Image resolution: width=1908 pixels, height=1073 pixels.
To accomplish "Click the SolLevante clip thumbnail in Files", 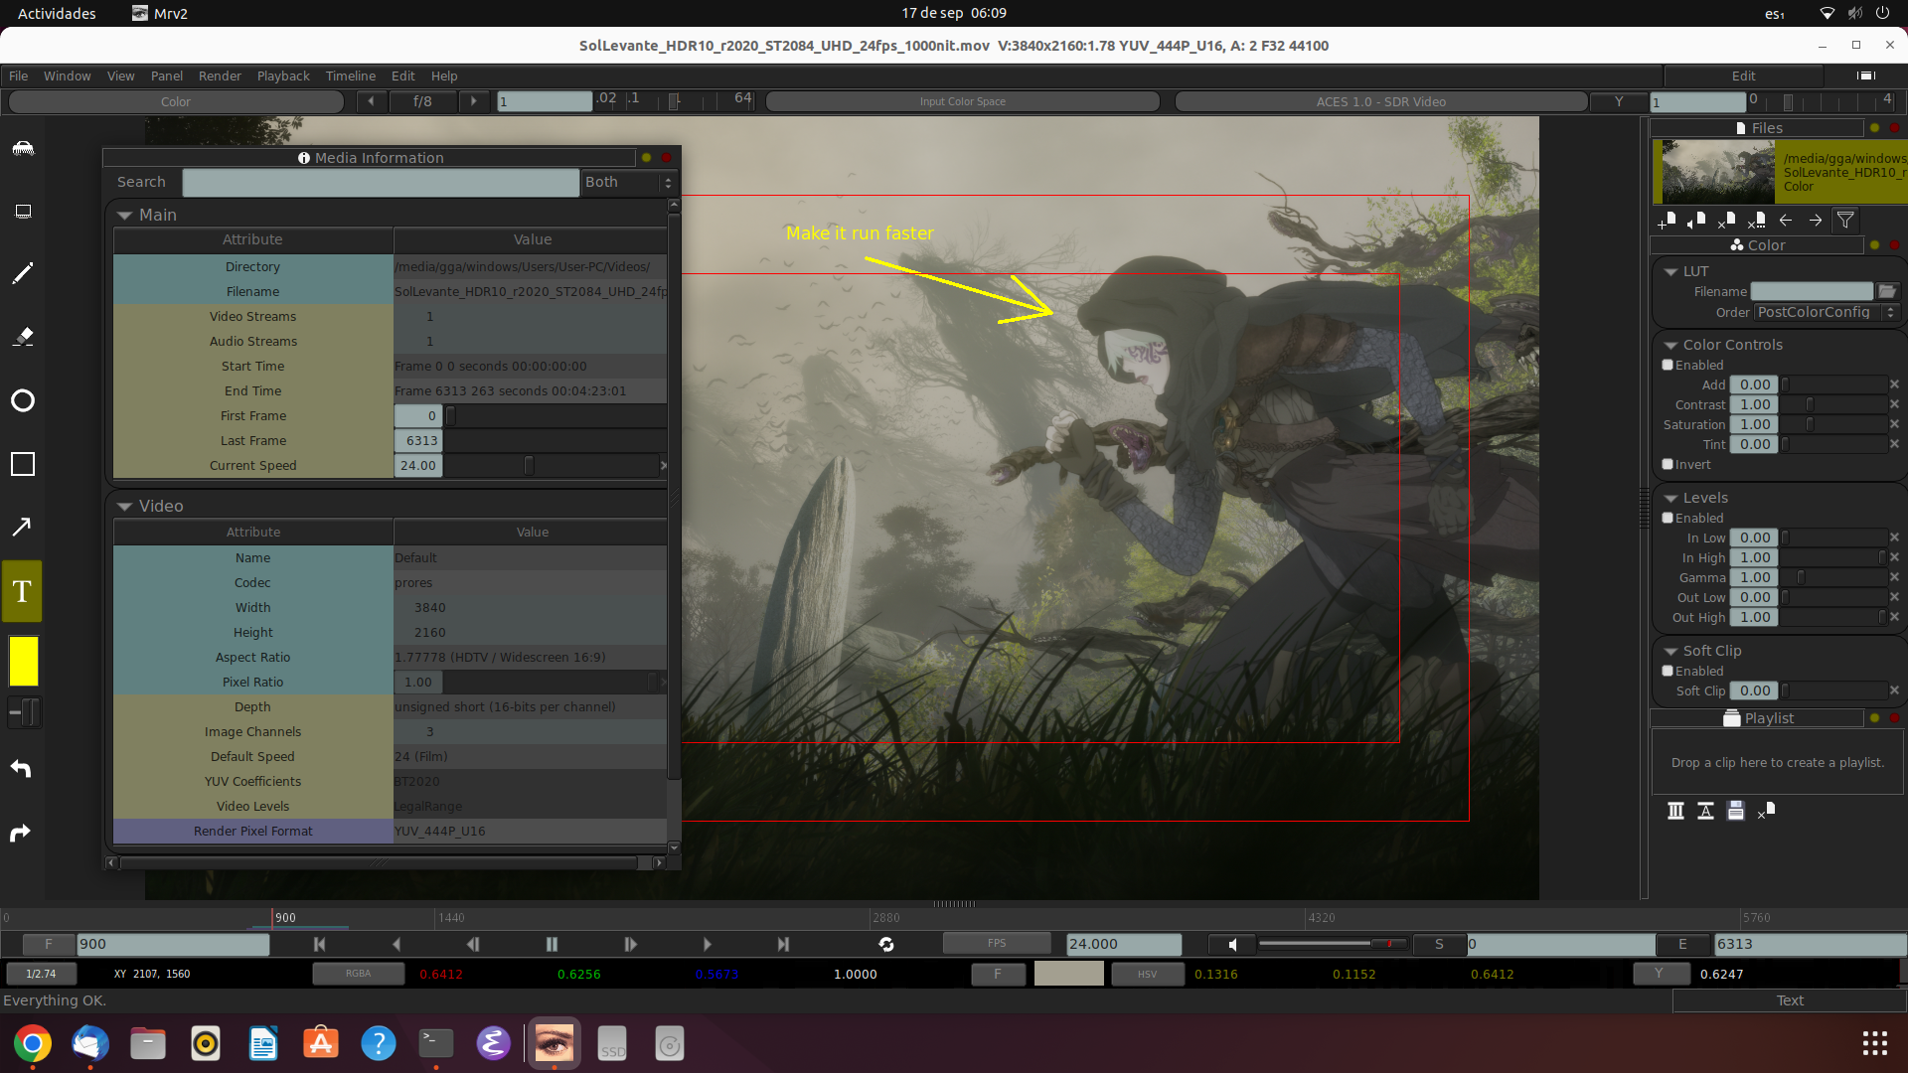I will pos(1718,171).
